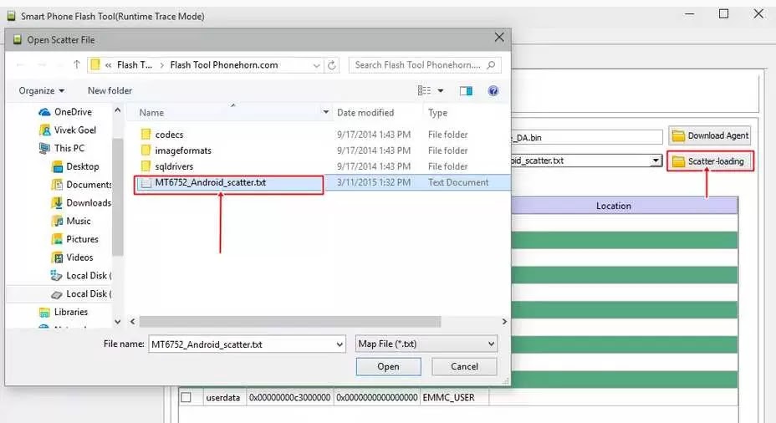The image size is (776, 423).
Task: Open the Name column filter dropdown
Action: 325,112
